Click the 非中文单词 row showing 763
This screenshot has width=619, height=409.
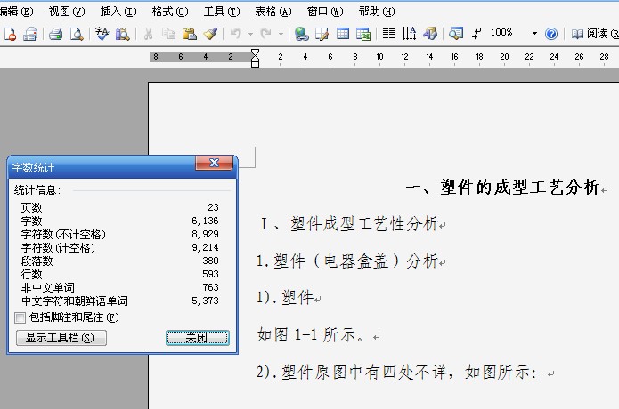click(x=120, y=288)
